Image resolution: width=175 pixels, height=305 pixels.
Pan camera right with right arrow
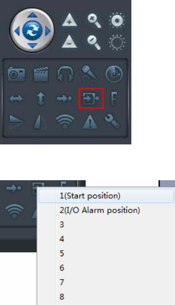click(48, 31)
